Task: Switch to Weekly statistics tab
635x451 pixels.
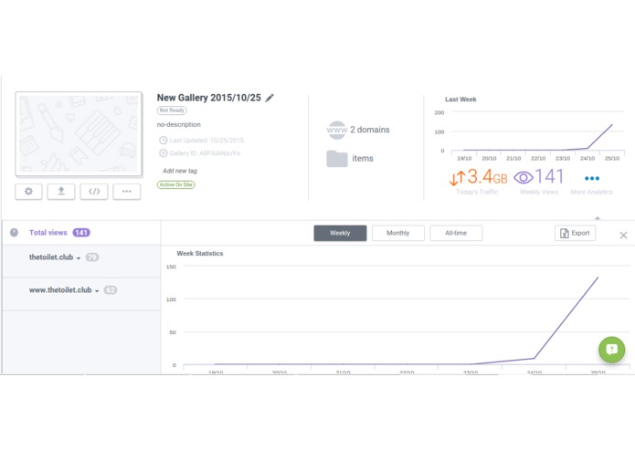Action: coord(340,233)
